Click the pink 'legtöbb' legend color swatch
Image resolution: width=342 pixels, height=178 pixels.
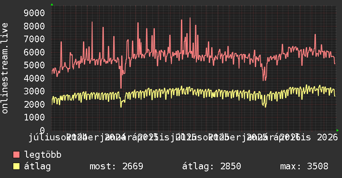click(x=16, y=155)
